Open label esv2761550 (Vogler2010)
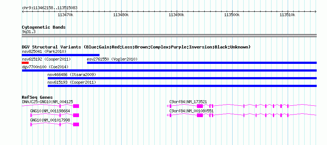This screenshot has width=327, height=145. pos(112,59)
